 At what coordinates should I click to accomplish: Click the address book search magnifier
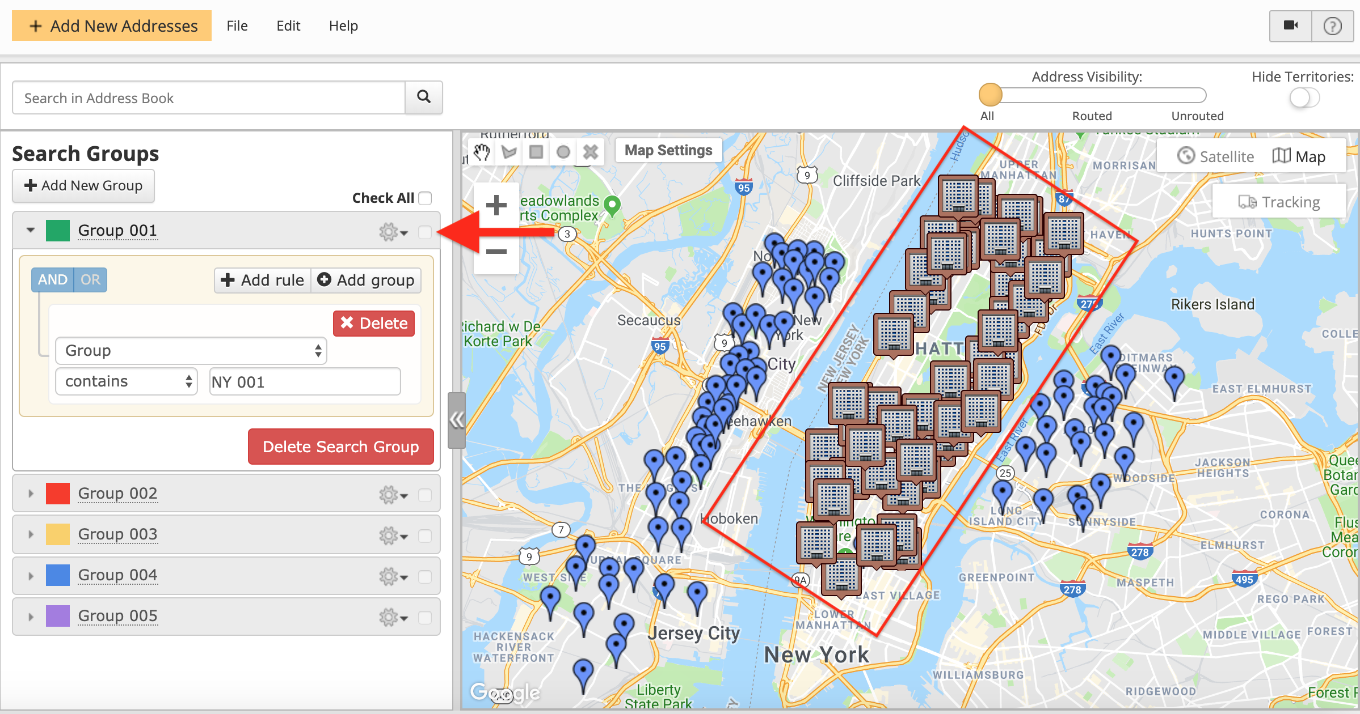click(x=423, y=97)
